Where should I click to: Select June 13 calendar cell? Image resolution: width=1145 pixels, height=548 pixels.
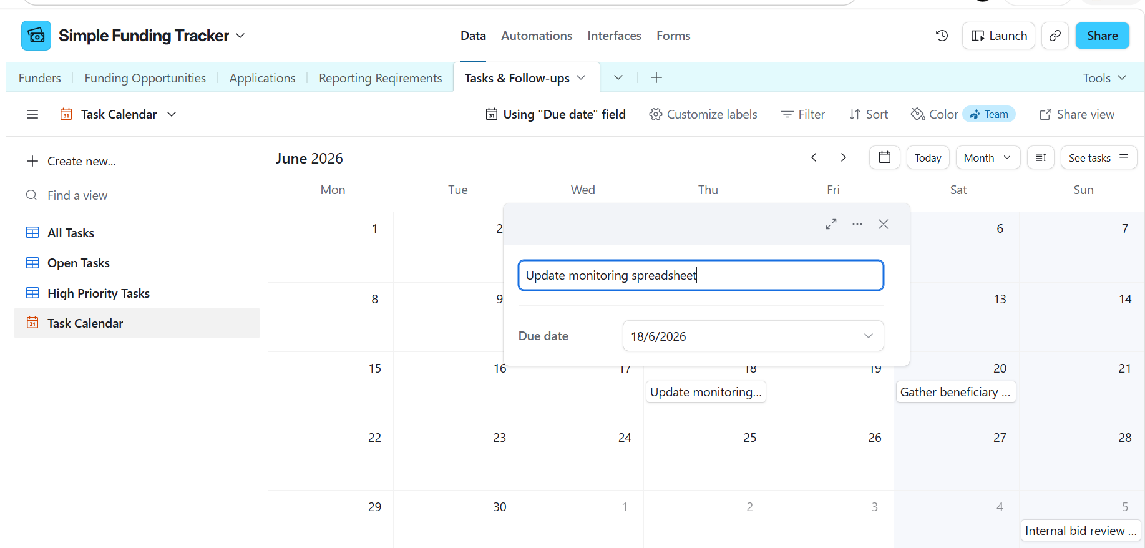(956, 317)
